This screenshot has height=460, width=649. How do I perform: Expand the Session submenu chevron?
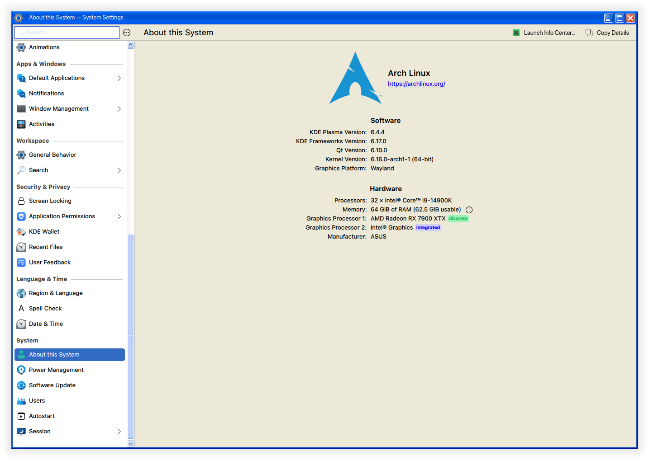[x=119, y=432]
